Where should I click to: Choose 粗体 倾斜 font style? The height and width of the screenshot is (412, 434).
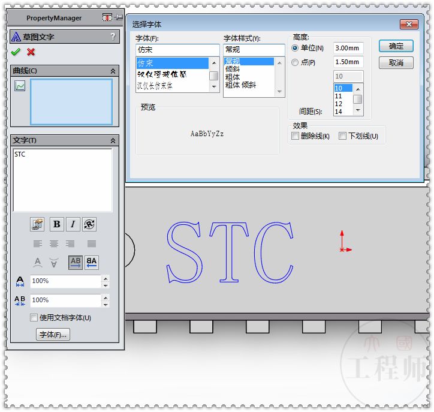(249, 85)
